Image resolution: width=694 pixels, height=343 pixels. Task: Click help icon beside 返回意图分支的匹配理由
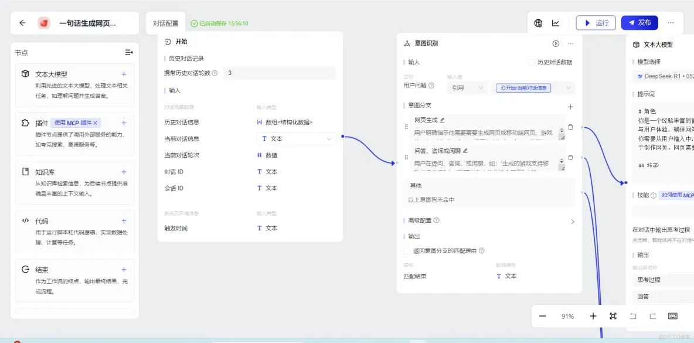[x=482, y=250]
